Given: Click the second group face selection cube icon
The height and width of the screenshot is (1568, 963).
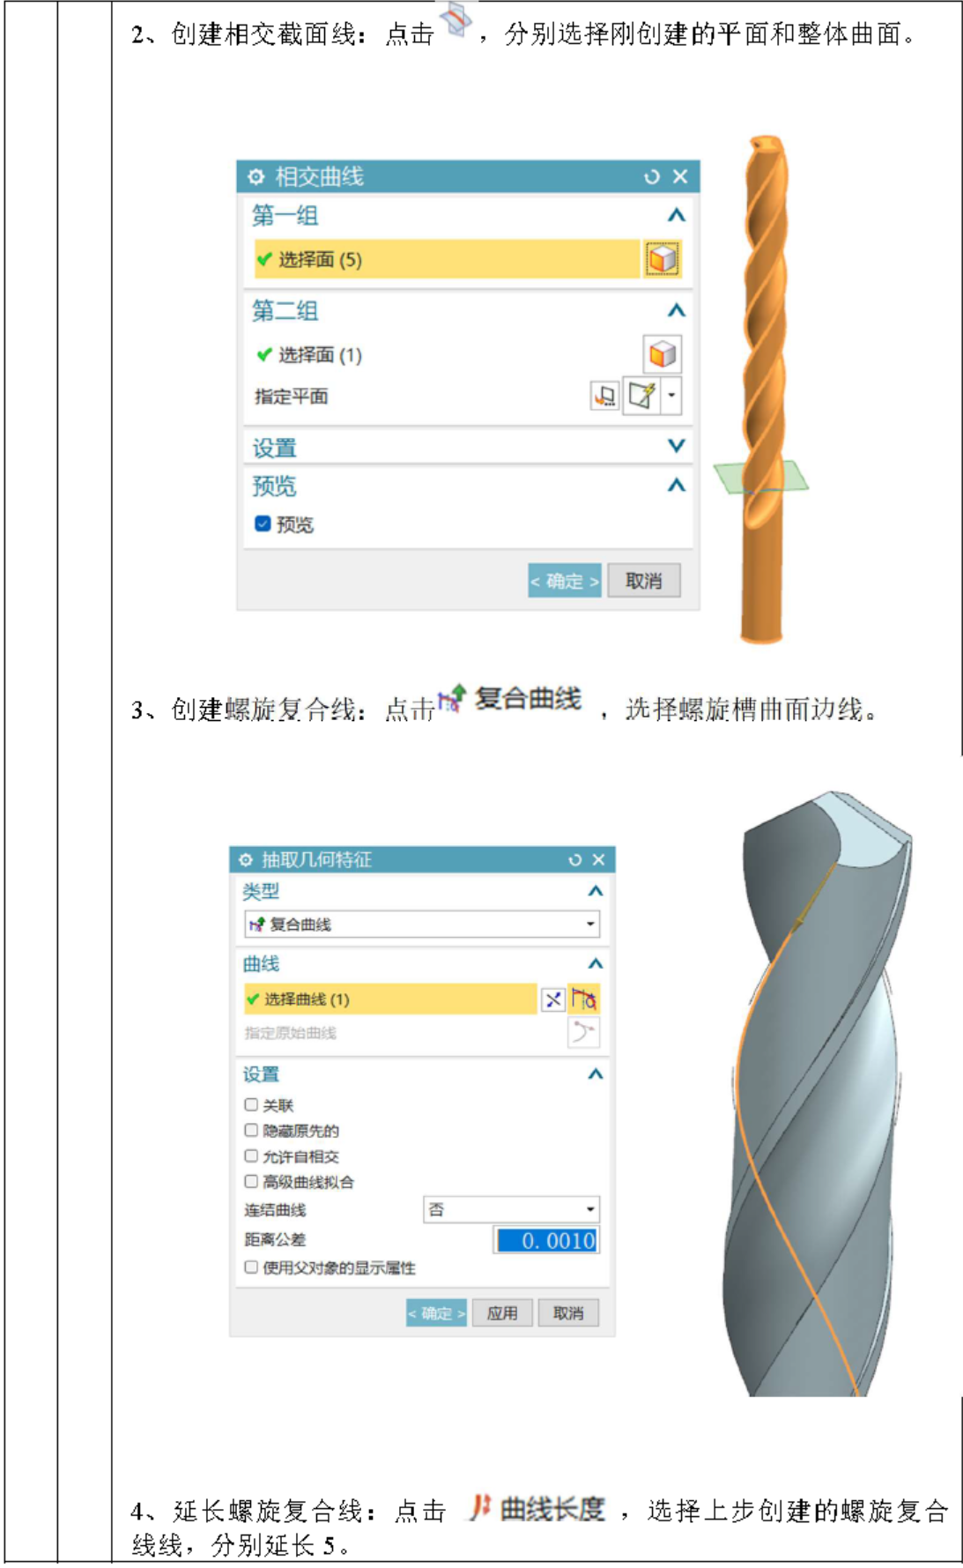Looking at the screenshot, I should point(663,354).
